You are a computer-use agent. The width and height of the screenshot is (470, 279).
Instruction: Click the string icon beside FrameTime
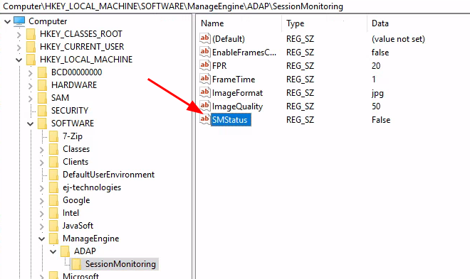205,80
